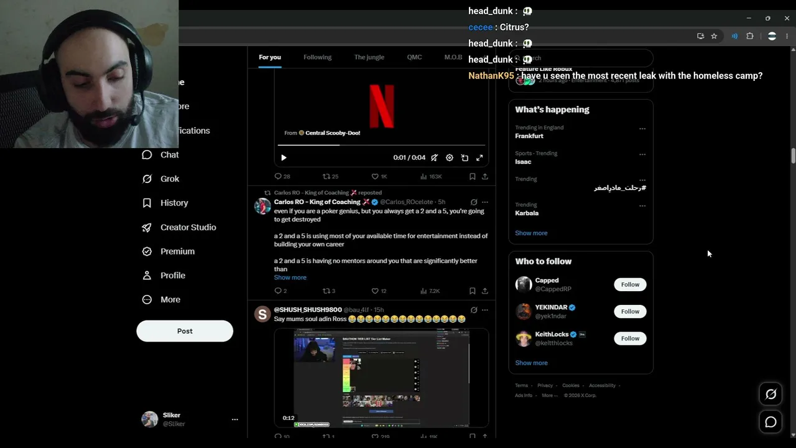Follow KeithLocks

point(630,338)
